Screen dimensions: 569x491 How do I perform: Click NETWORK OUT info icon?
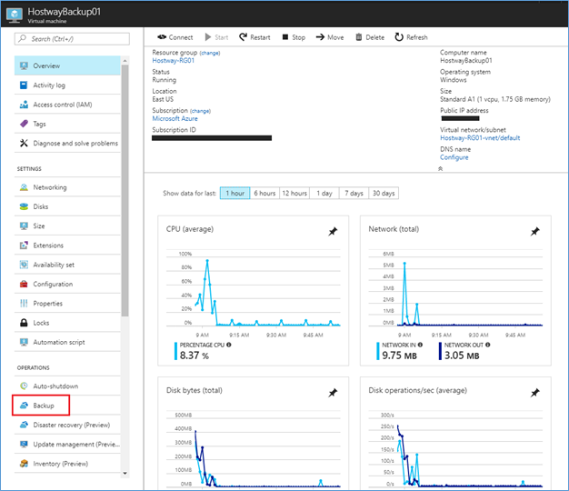(488, 345)
